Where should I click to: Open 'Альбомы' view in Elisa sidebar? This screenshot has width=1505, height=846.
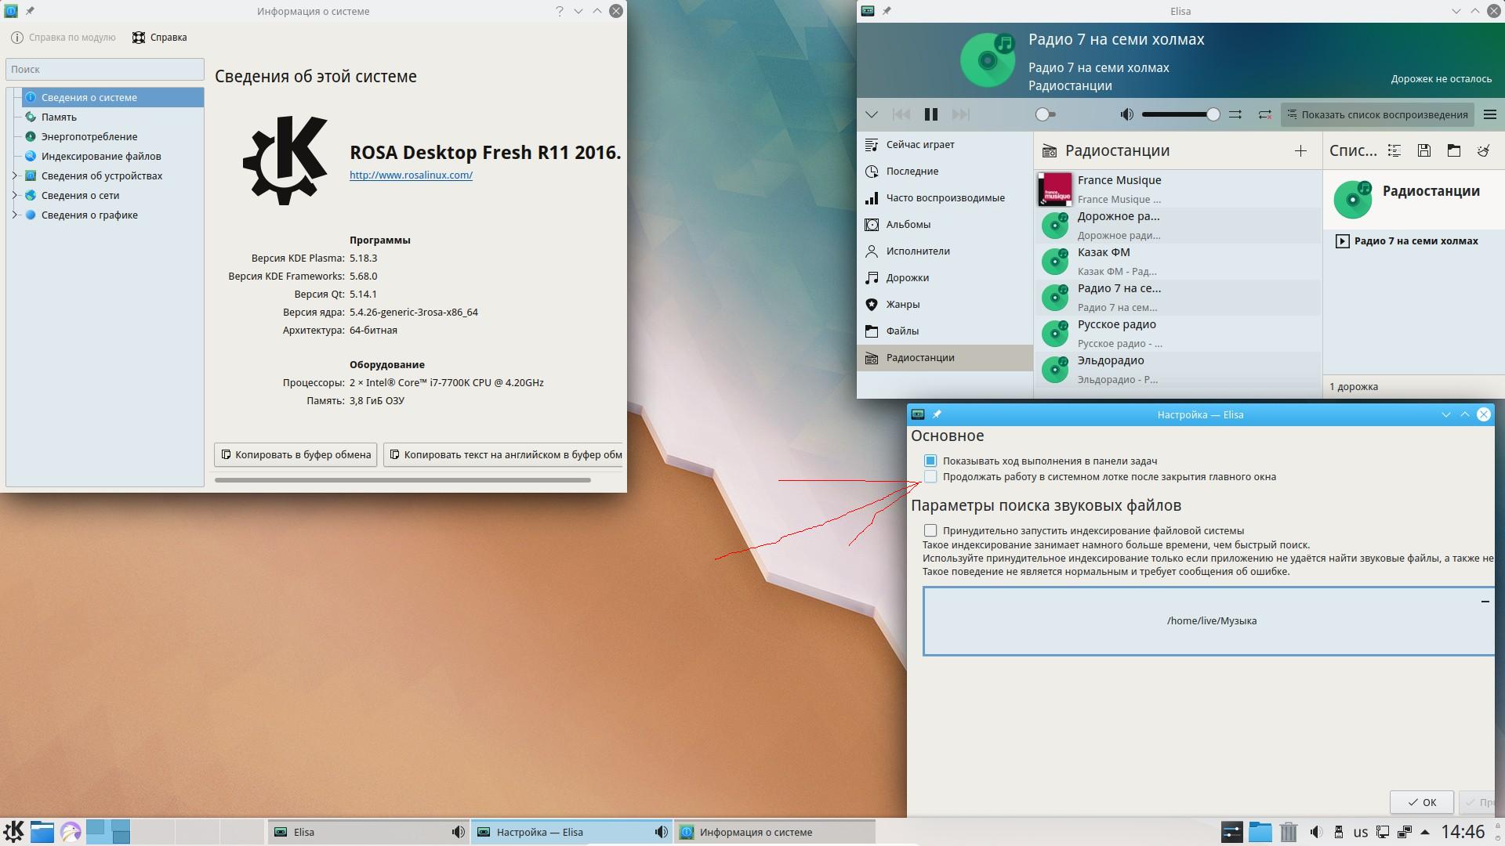908,225
